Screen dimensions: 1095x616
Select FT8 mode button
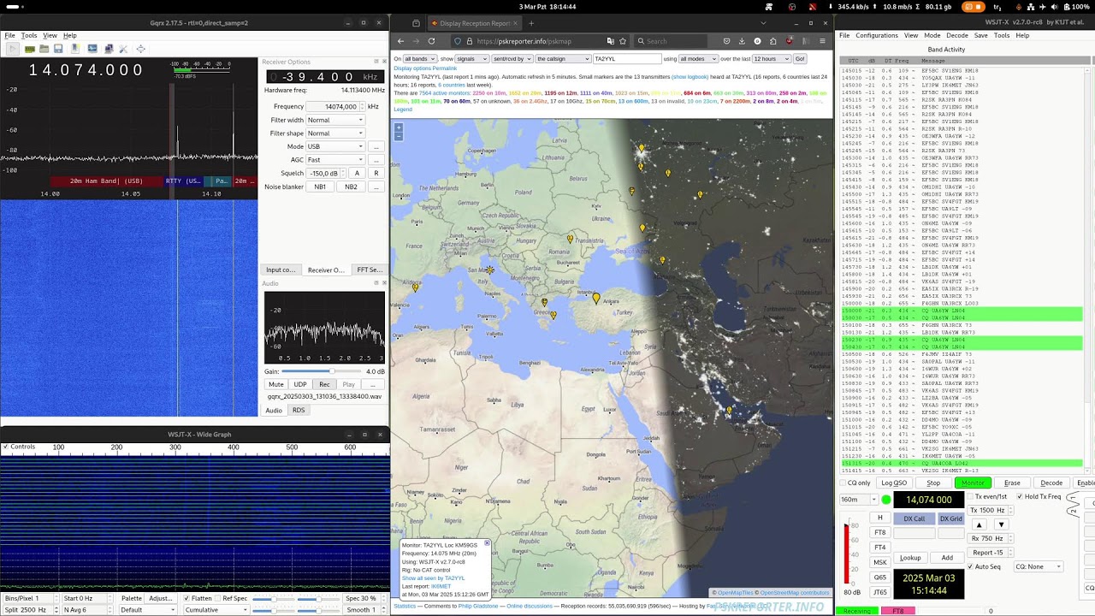880,532
